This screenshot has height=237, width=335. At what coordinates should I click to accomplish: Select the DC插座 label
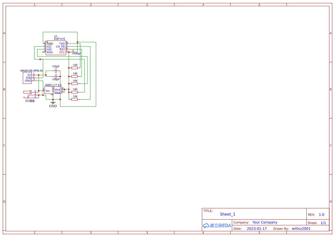[30, 101]
